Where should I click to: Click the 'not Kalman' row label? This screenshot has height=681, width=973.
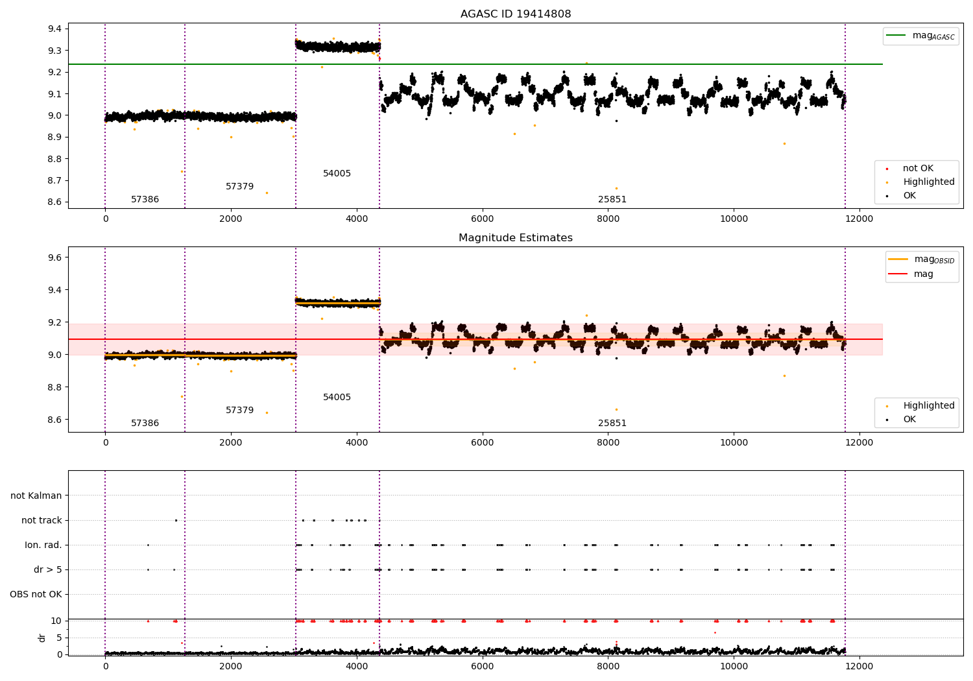pos(36,496)
